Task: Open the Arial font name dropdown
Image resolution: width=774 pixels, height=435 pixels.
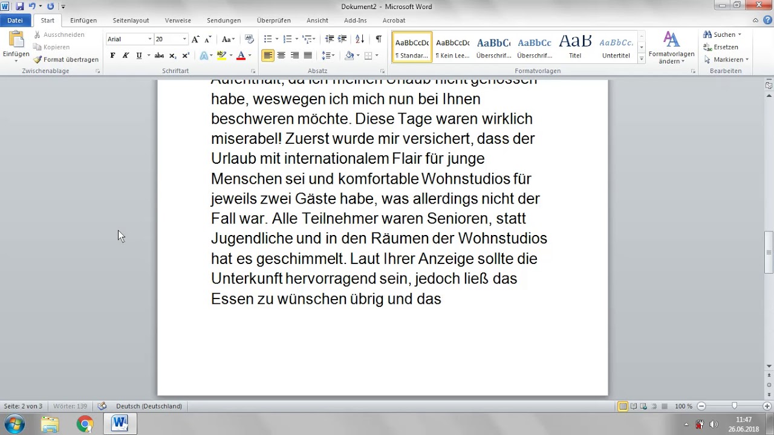Action: [149, 39]
